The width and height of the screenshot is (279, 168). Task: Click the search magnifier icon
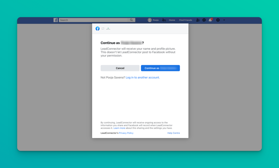131,20
